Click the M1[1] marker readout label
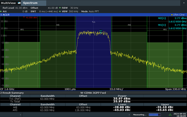The height and width of the screenshot is (117, 187). coord(162,25)
